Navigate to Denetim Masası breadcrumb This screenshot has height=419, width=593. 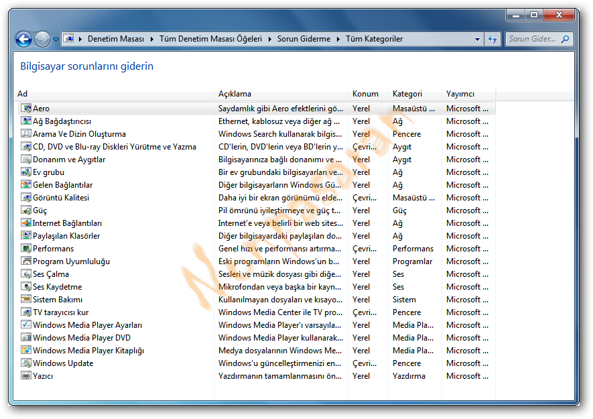[116, 39]
